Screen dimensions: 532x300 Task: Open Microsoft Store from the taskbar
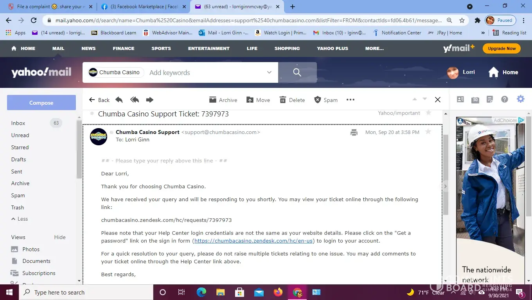coord(240,292)
